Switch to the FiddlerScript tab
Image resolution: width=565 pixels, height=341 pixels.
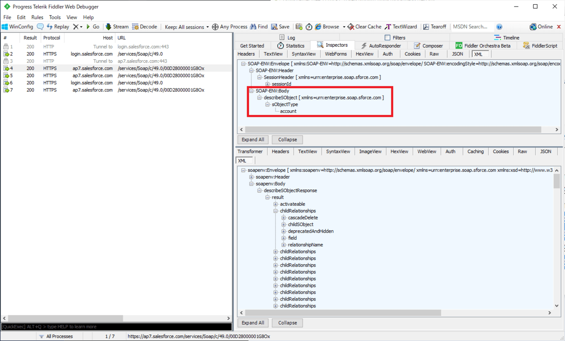[x=541, y=46]
